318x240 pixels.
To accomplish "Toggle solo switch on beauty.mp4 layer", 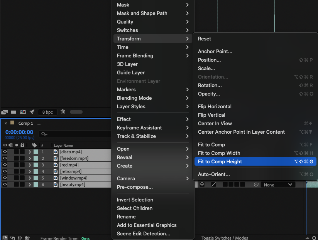I will pyautogui.click(x=17, y=185).
